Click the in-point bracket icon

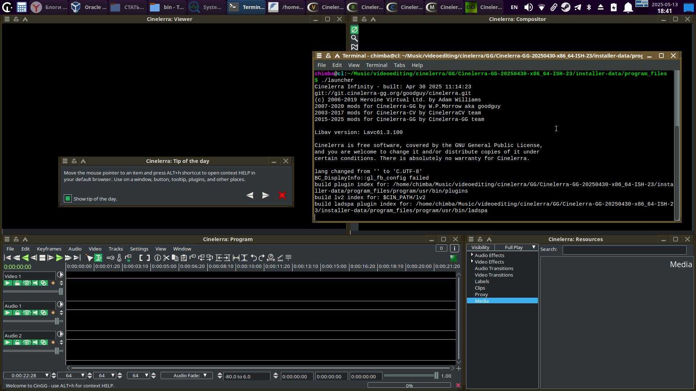point(141,258)
